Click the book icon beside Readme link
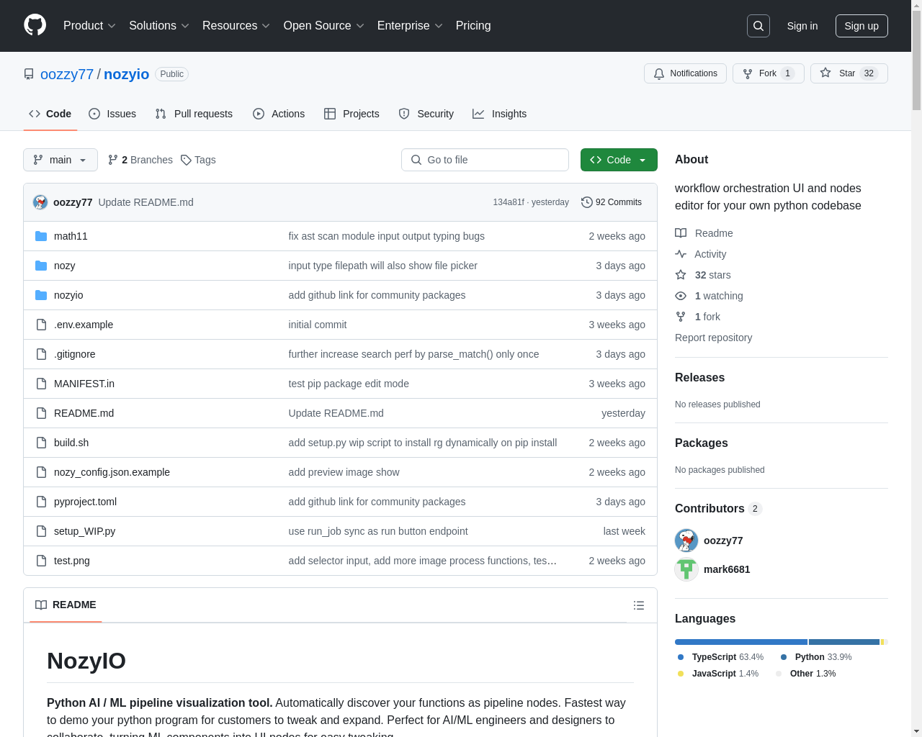The image size is (922, 737). (x=681, y=233)
